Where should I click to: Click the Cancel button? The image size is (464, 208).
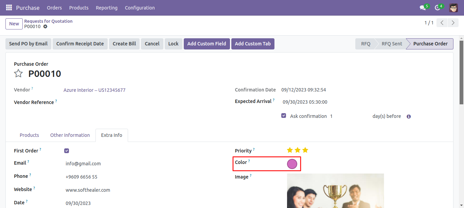pyautogui.click(x=152, y=44)
